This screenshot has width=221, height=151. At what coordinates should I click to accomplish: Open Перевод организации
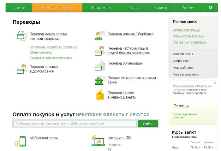pos(125,63)
